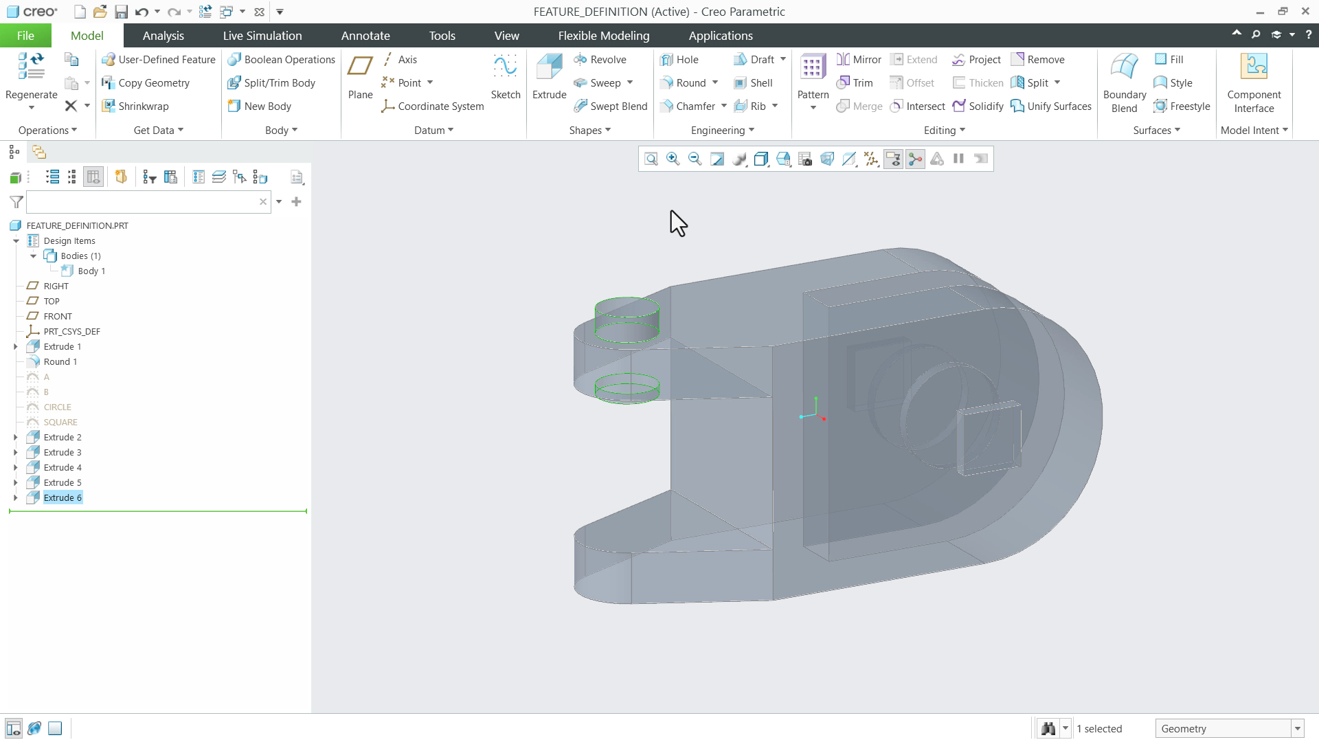The image size is (1319, 742).
Task: Click the Mirror tool
Action: [x=859, y=60]
